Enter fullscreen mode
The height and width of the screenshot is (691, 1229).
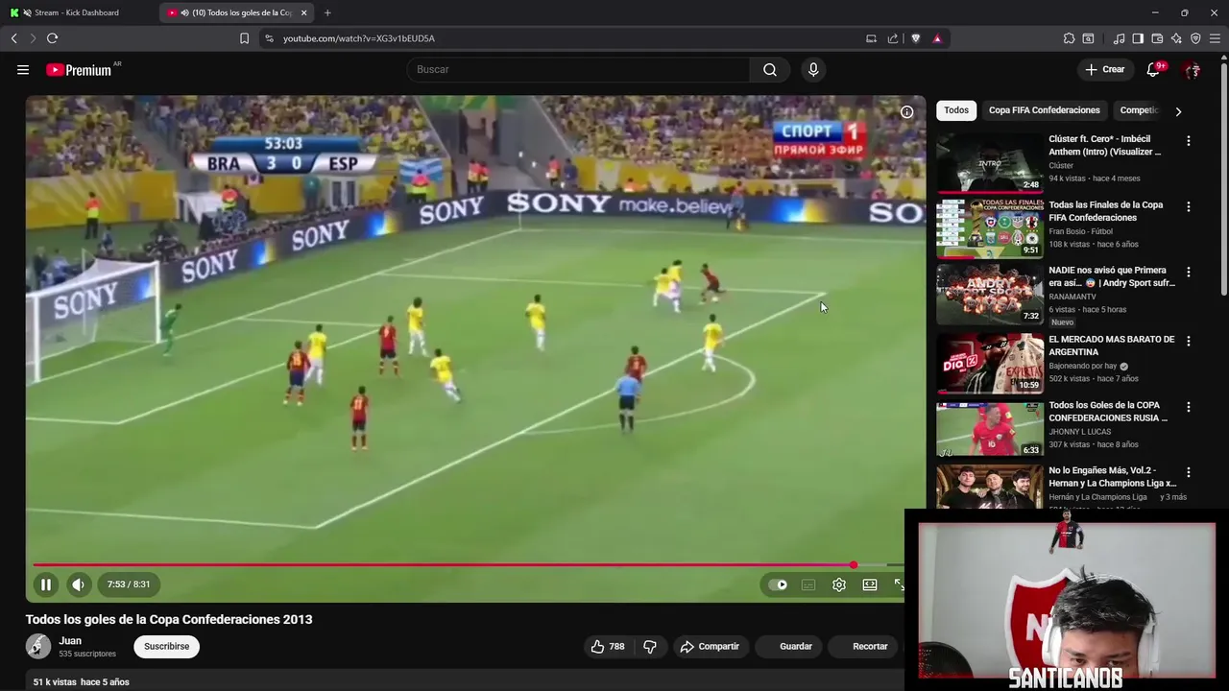(x=899, y=584)
